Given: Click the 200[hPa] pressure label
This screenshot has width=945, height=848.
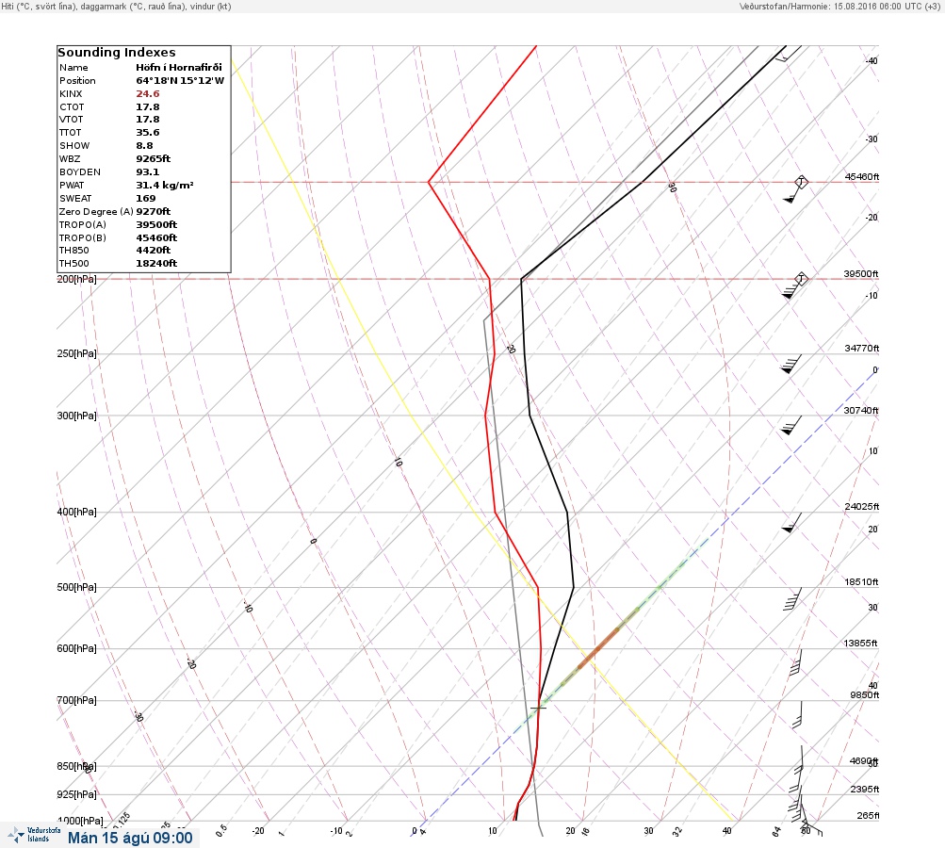Looking at the screenshot, I should [x=76, y=279].
